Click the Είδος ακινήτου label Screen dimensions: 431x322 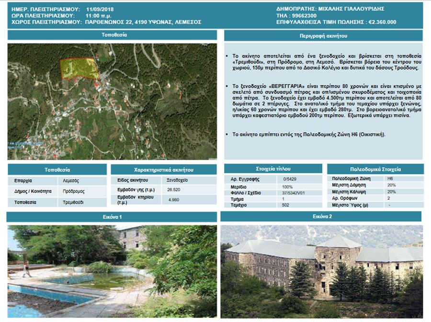(133, 180)
